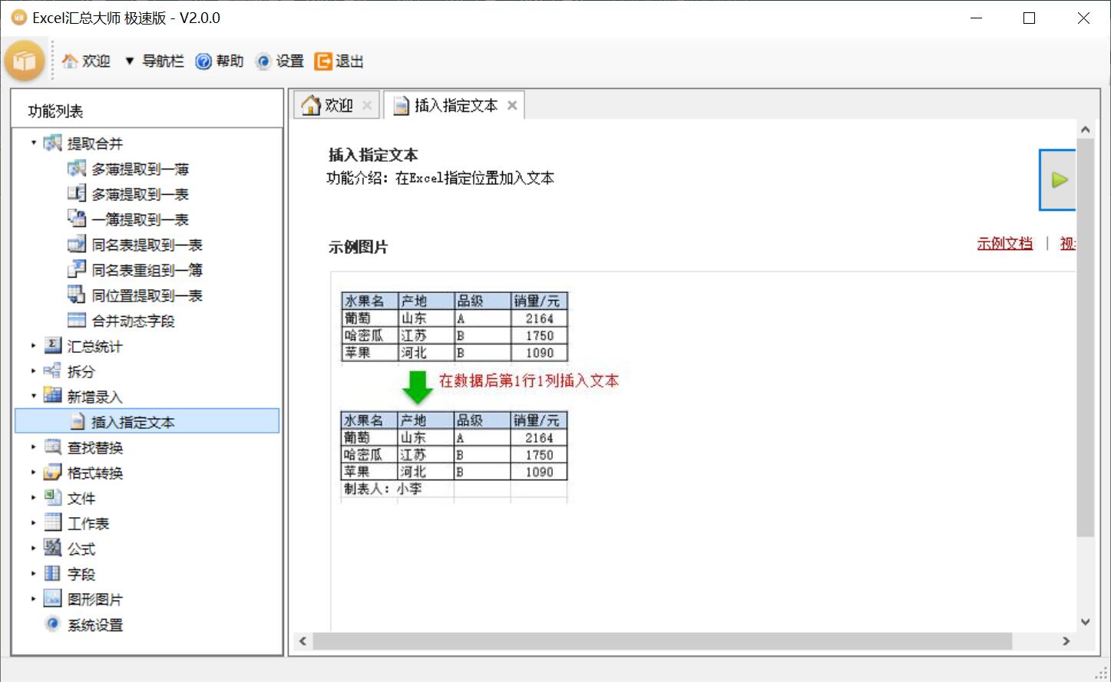The height and width of the screenshot is (682, 1111).
Task: Click the horizontal scrollbar thumb in content pane
Action: coord(663,641)
